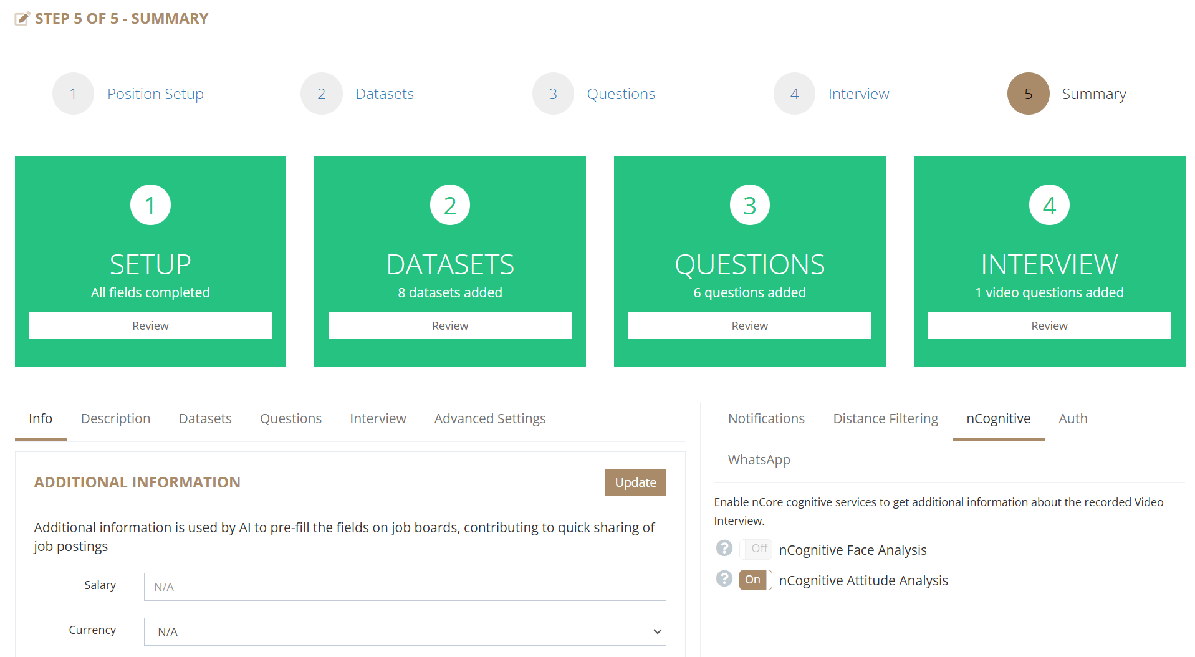Switch to the Distance Filtering tab
Viewport: 1195px width, 657px height.
885,419
